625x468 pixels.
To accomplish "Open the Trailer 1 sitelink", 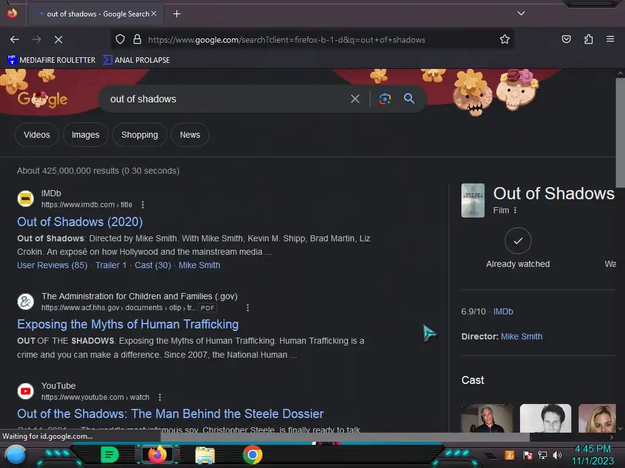I will point(111,265).
